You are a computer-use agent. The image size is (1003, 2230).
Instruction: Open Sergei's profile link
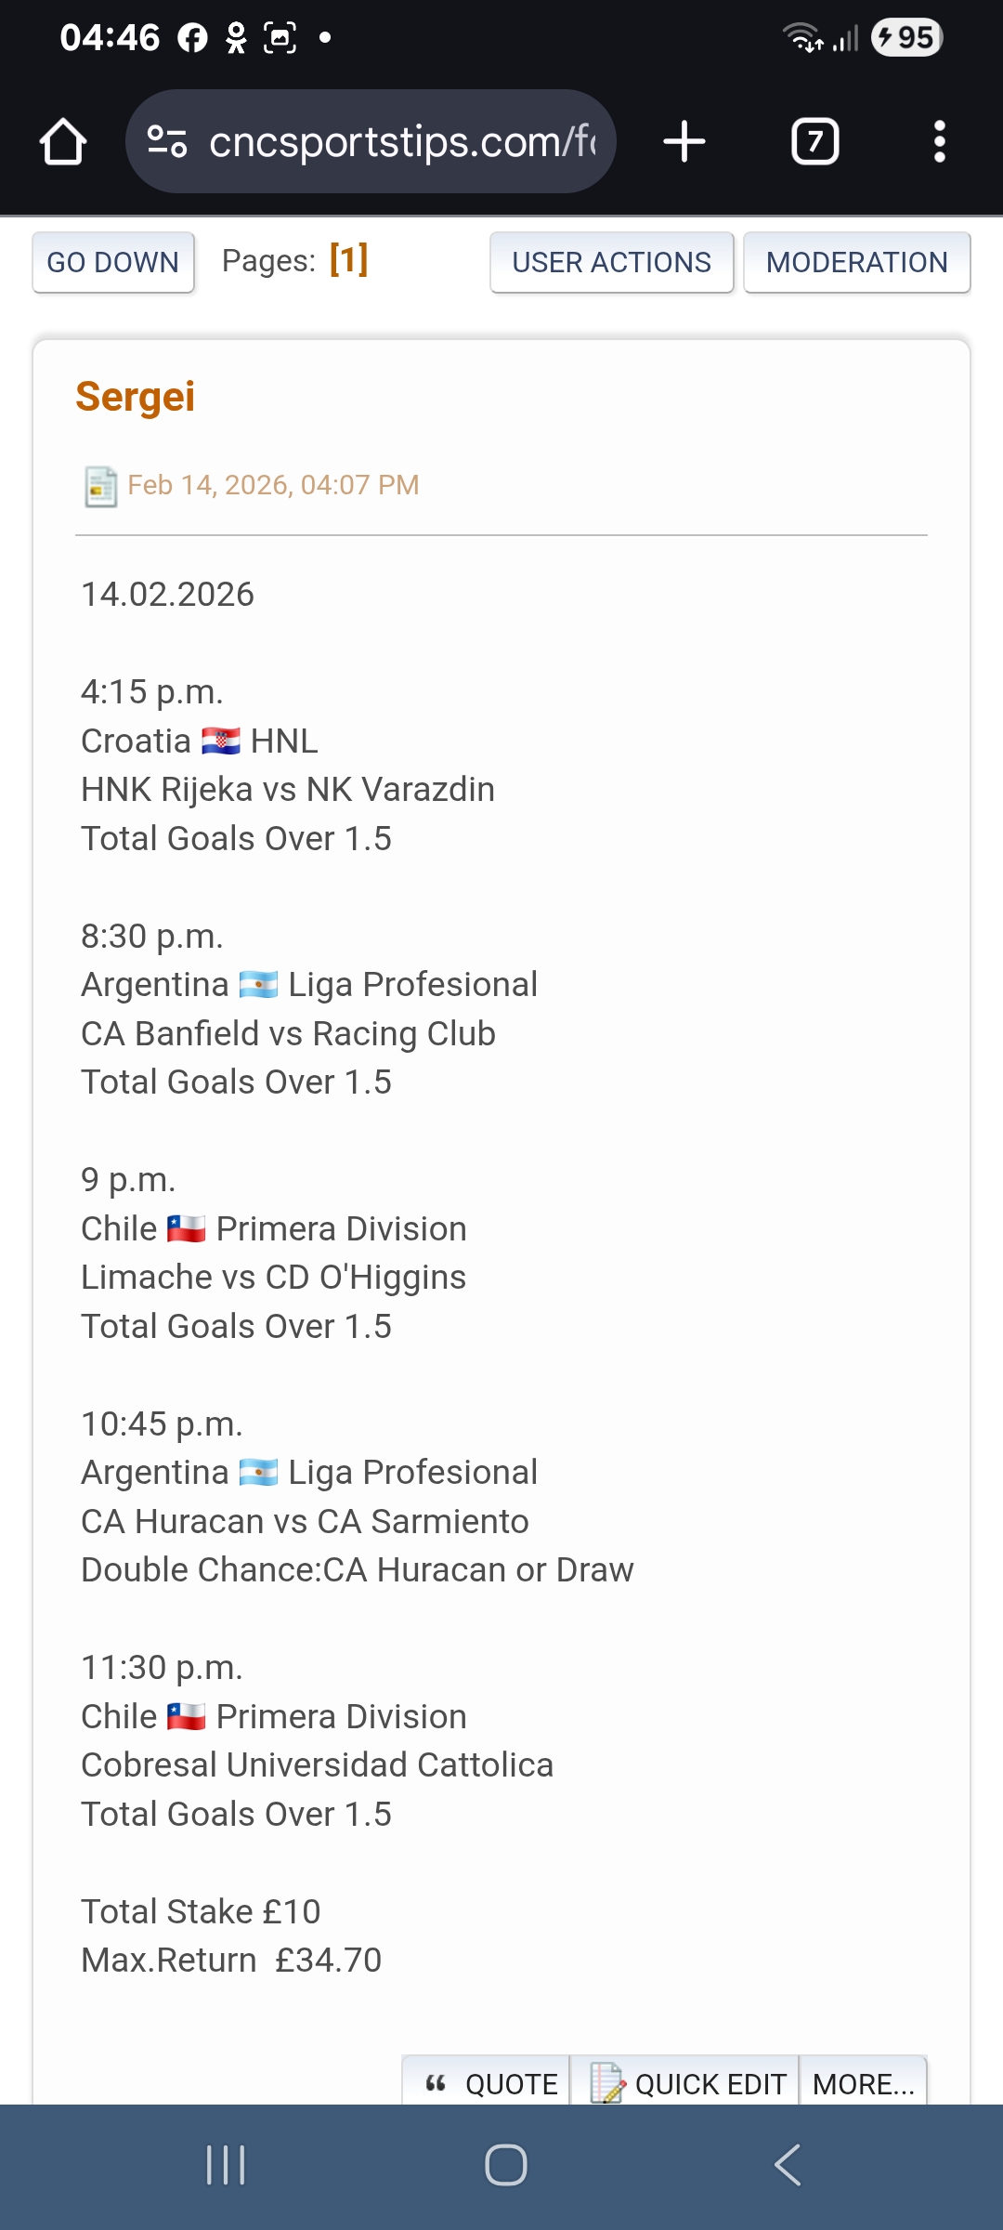tap(136, 397)
